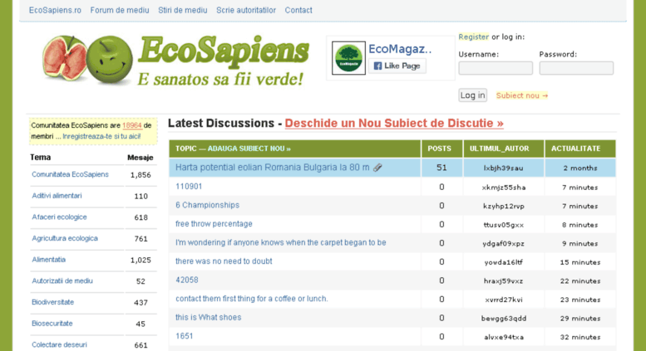Image resolution: width=646 pixels, height=351 pixels.
Task: Go to Stiri de mediu
Action: click(x=183, y=10)
